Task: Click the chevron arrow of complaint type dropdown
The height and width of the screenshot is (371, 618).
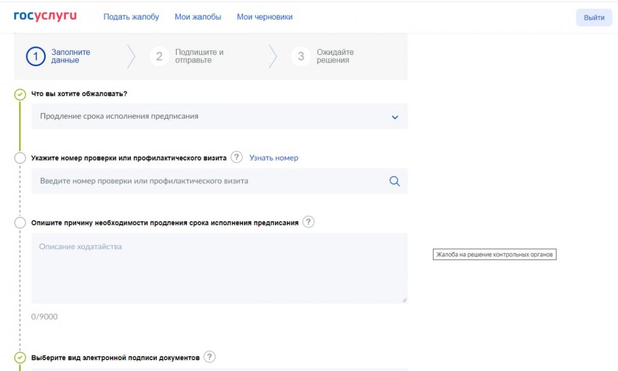Action: click(x=395, y=117)
